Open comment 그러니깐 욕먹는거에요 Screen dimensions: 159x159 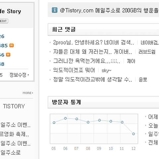coord(86,61)
